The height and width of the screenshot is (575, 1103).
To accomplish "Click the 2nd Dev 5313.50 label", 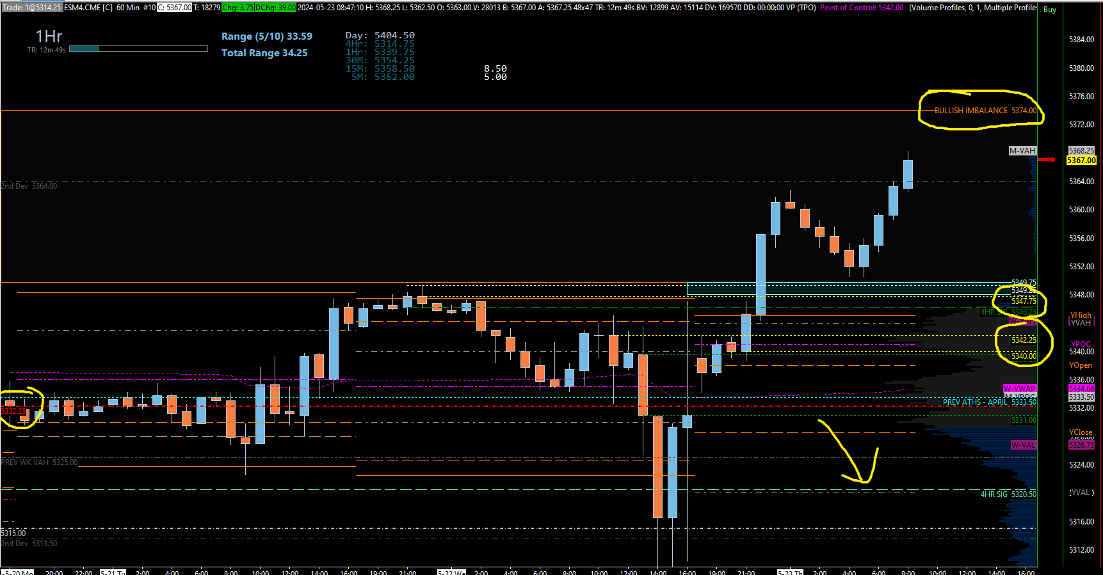I will pyautogui.click(x=29, y=544).
